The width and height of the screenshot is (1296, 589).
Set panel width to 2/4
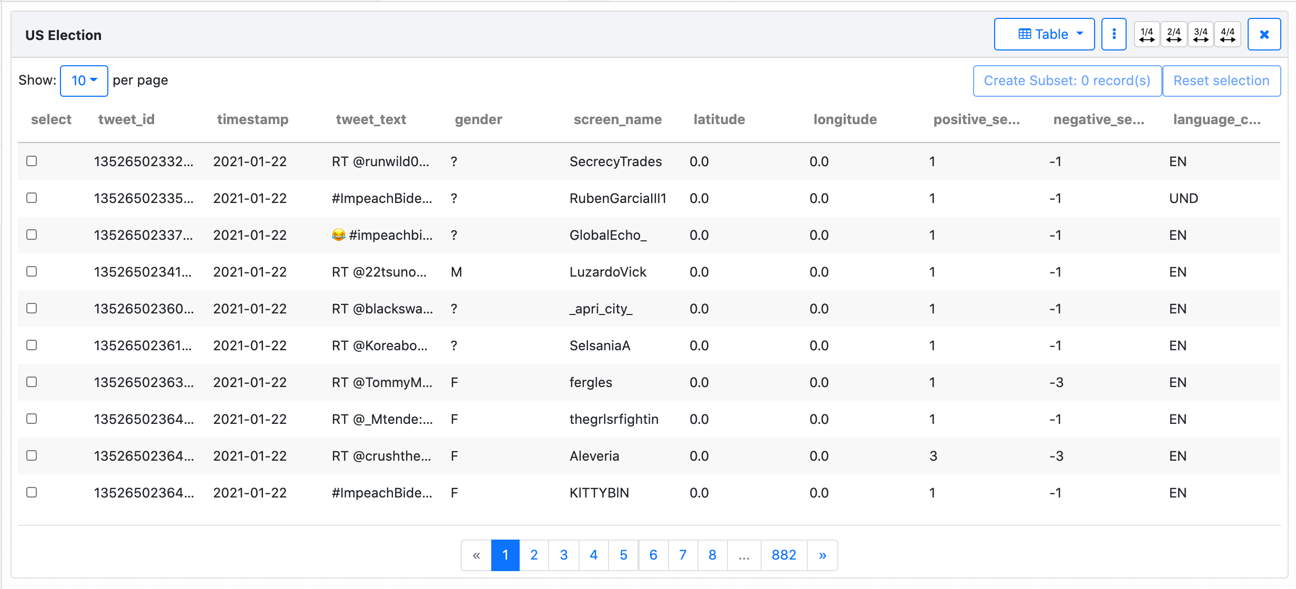tap(1173, 34)
